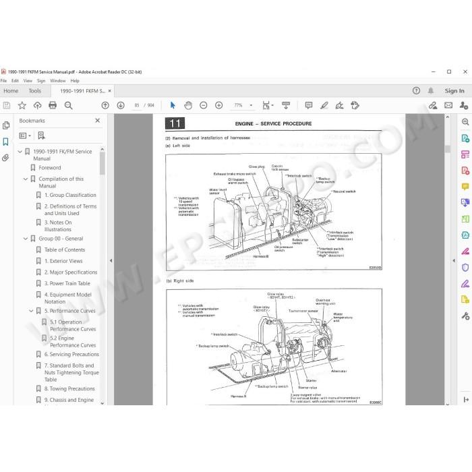Switch to the Tools tab

click(x=35, y=90)
